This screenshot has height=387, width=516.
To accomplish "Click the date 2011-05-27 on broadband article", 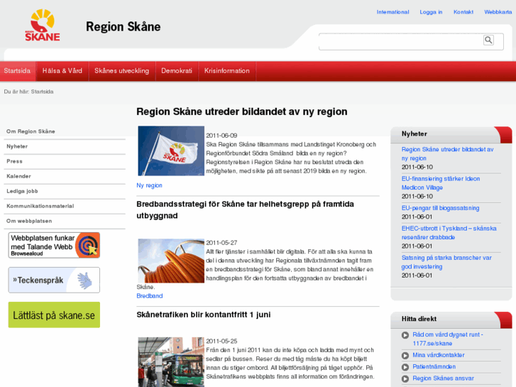I will 221,243.
